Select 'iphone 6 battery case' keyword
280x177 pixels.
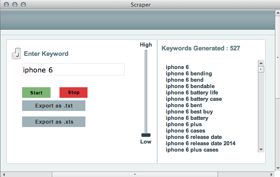[x=194, y=99]
